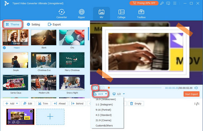Click the add-clip plus placeholder
This screenshot has height=131, width=203.
[50, 117]
